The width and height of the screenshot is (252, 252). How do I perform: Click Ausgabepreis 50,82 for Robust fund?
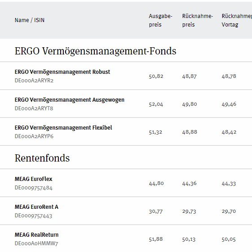pos(156,76)
